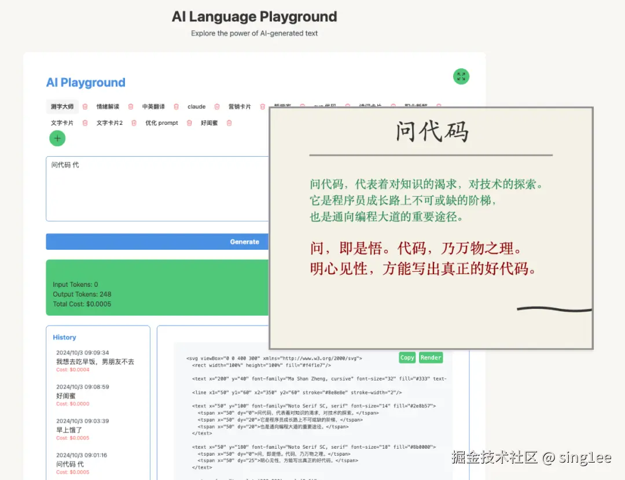Delete the claude prompt tab
Image resolution: width=625 pixels, height=480 pixels.
point(217,107)
